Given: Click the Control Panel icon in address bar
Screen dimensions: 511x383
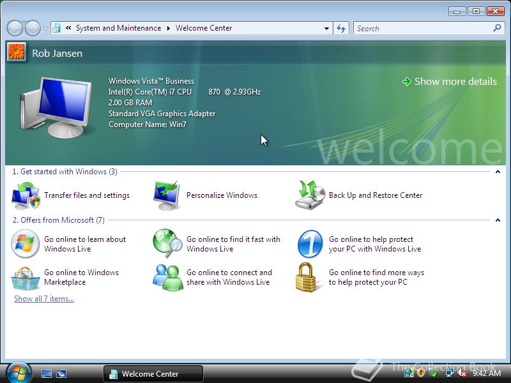Looking at the screenshot, I should (56, 28).
